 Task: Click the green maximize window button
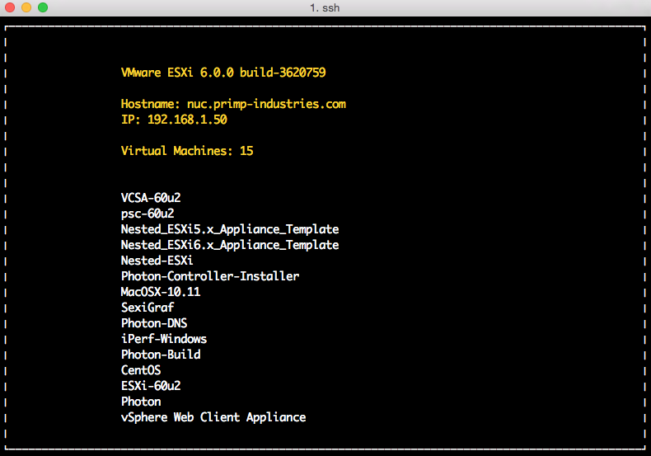(43, 7)
